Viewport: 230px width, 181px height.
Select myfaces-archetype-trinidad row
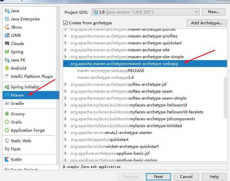click(145, 125)
